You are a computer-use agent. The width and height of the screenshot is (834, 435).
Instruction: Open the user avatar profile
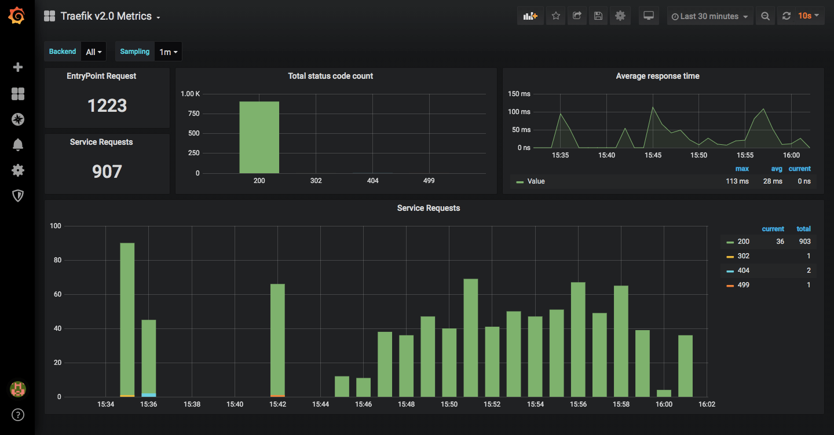coord(18,389)
